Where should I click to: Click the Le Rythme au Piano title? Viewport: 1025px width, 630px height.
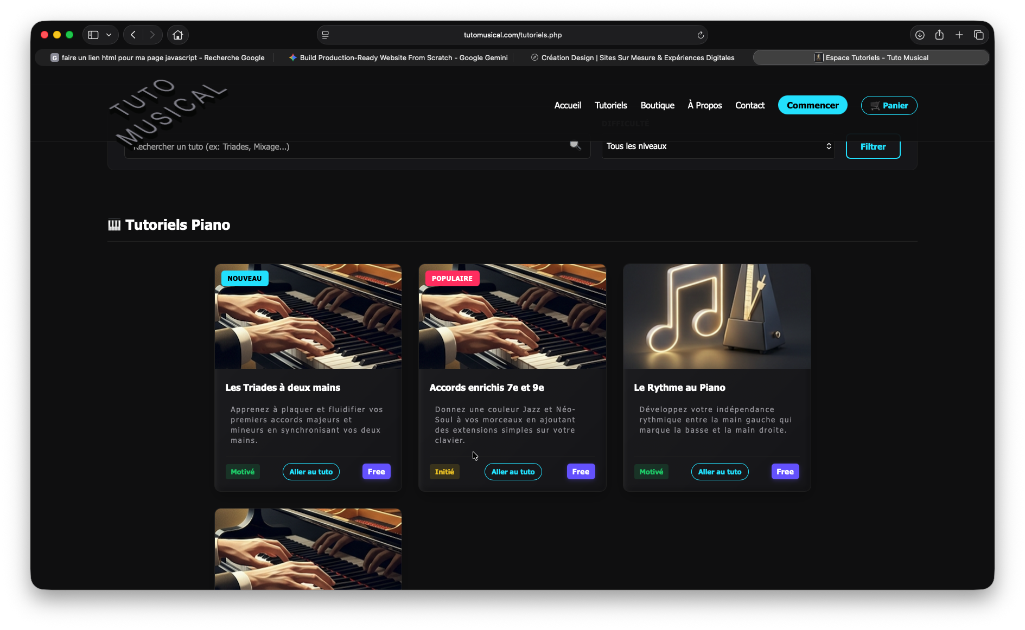pos(679,387)
